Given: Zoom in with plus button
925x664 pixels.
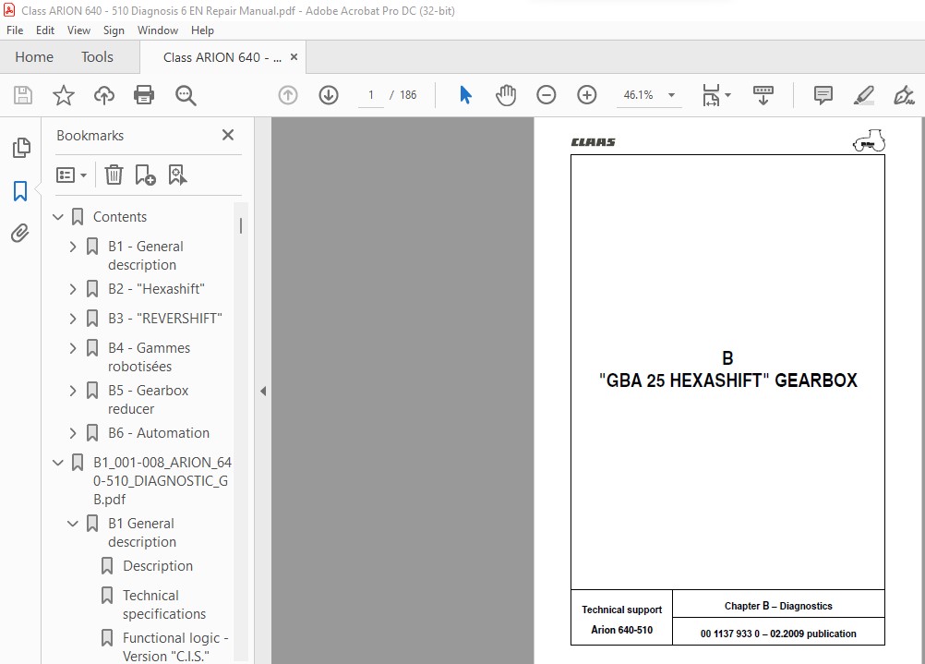Looking at the screenshot, I should (587, 95).
